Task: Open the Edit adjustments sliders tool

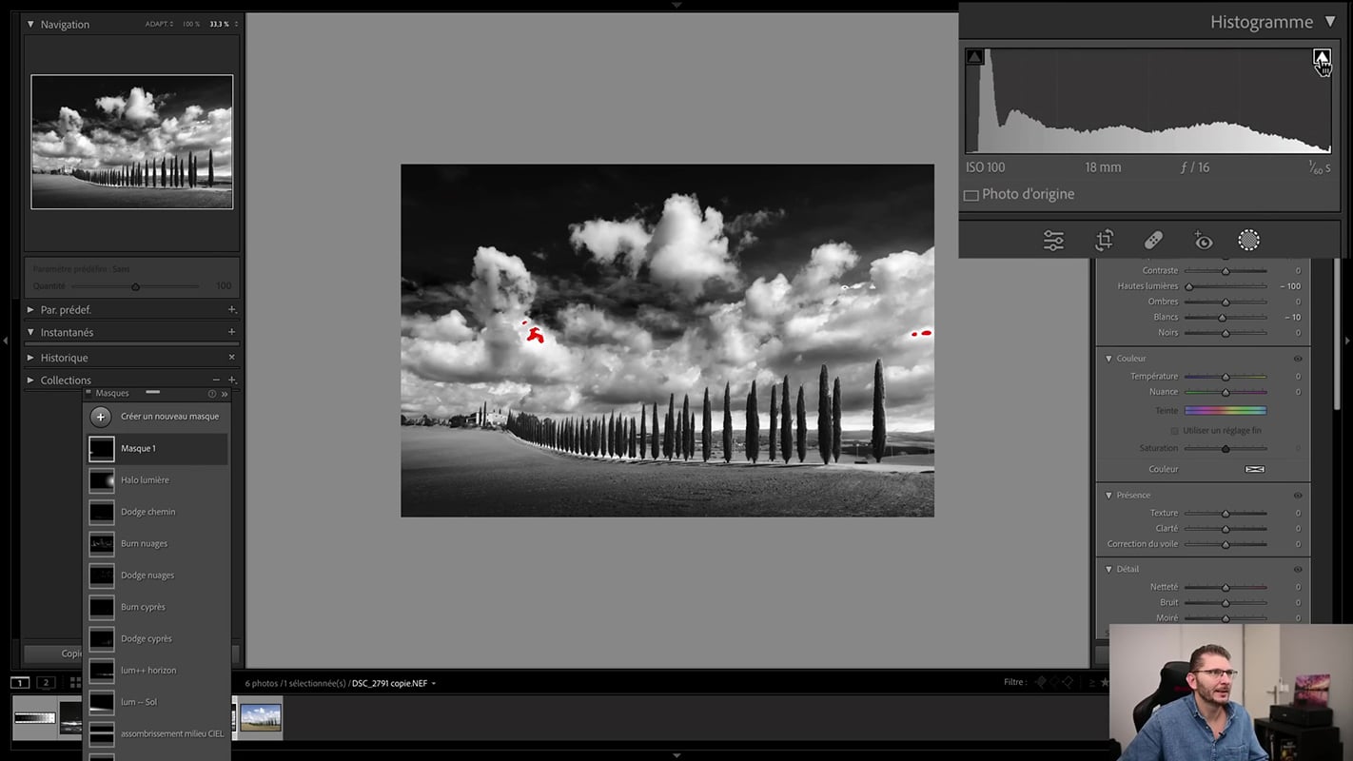Action: click(1053, 241)
